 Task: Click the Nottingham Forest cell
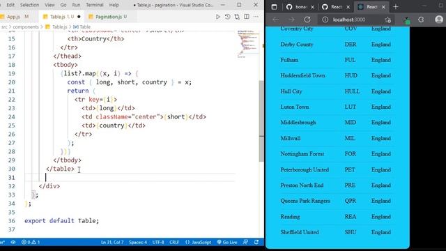point(302,154)
